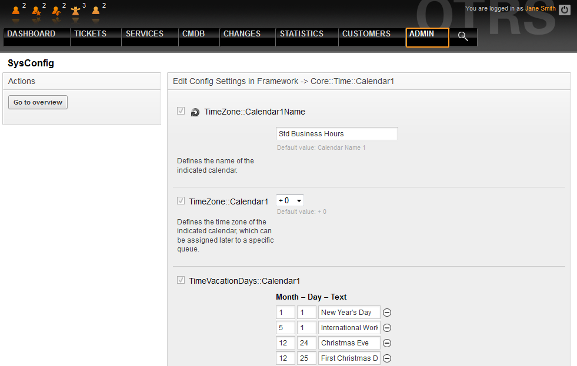
Task: Open the search magnifier in navigation bar
Action: point(463,36)
